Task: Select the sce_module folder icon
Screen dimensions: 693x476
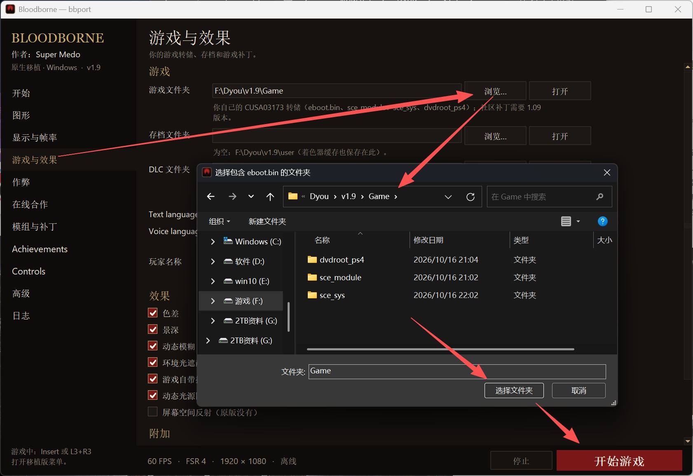Action: [312, 277]
